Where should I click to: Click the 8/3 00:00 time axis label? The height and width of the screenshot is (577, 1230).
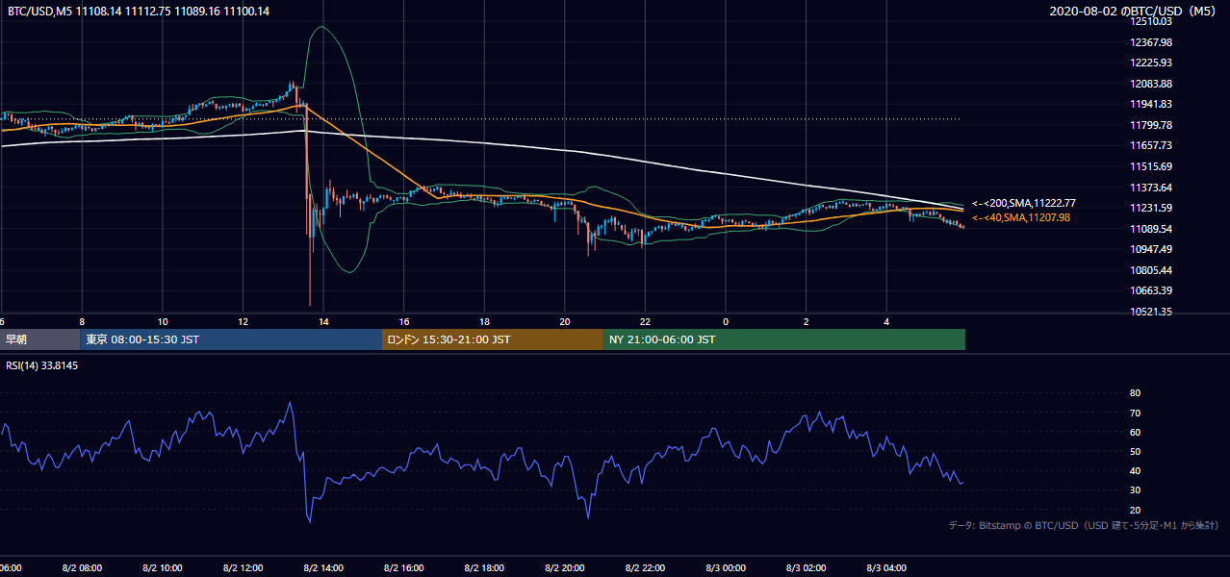point(726,568)
